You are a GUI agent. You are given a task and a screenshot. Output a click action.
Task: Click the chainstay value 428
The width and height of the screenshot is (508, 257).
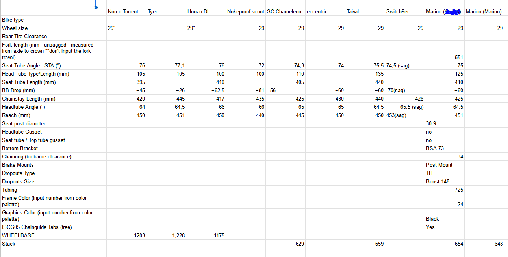click(x=405, y=99)
